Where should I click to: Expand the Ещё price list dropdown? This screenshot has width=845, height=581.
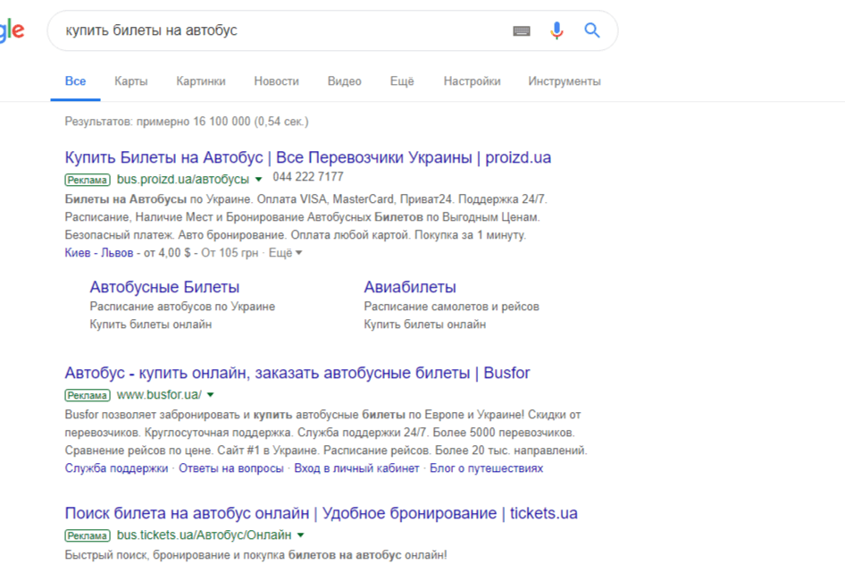point(286,253)
